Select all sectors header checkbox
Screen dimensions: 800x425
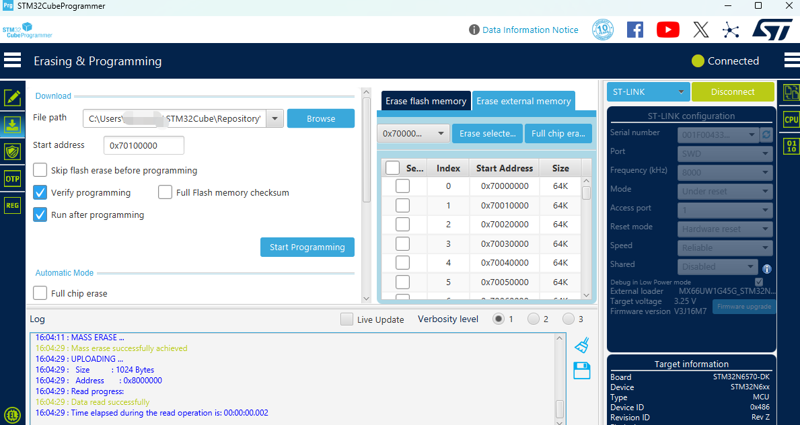(392, 168)
